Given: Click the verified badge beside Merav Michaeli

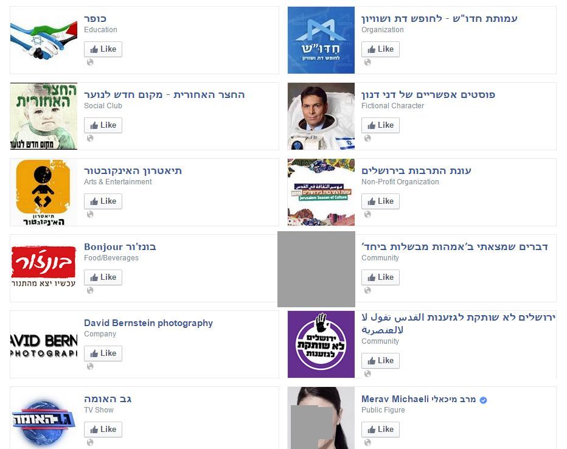Looking at the screenshot, I should pyautogui.click(x=483, y=400).
